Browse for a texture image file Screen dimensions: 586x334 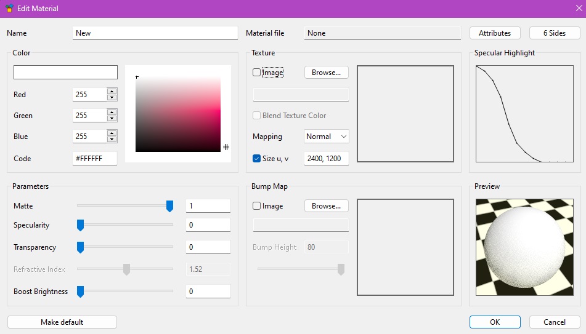326,73
